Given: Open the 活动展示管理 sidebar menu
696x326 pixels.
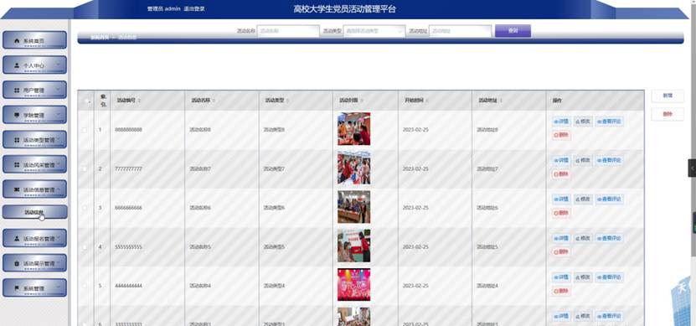Looking at the screenshot, I should (34, 263).
